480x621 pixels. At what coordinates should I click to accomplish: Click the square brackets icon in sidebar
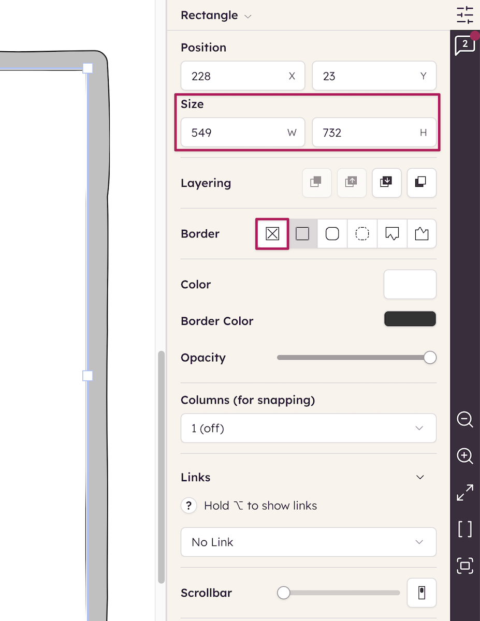click(x=464, y=529)
